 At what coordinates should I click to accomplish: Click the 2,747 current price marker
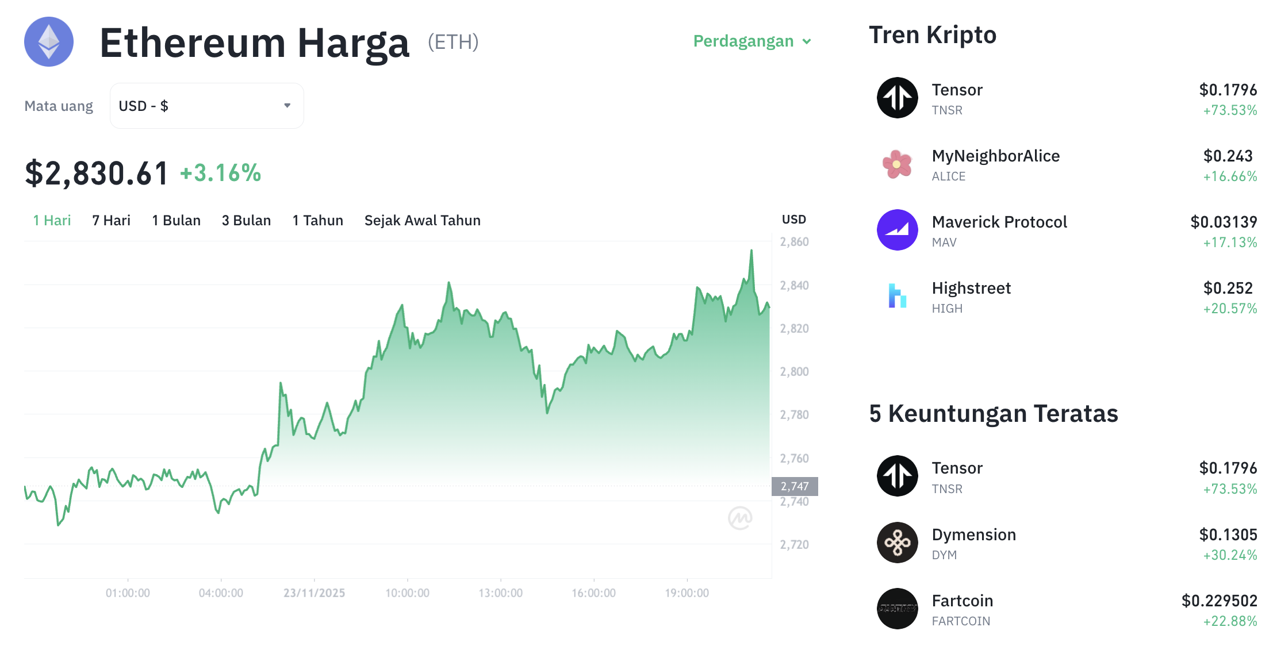coord(795,486)
